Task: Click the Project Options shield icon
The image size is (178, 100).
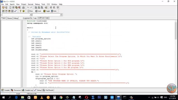Action: (58, 7)
